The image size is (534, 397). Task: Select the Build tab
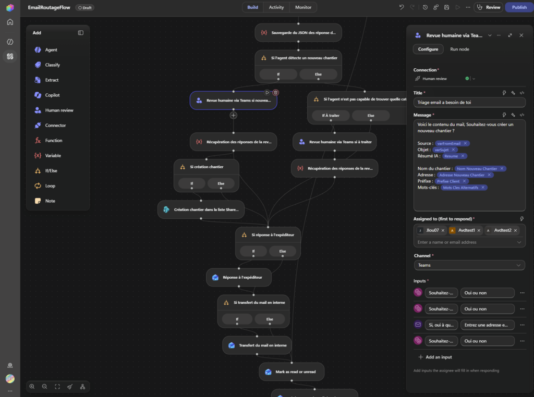[253, 7]
